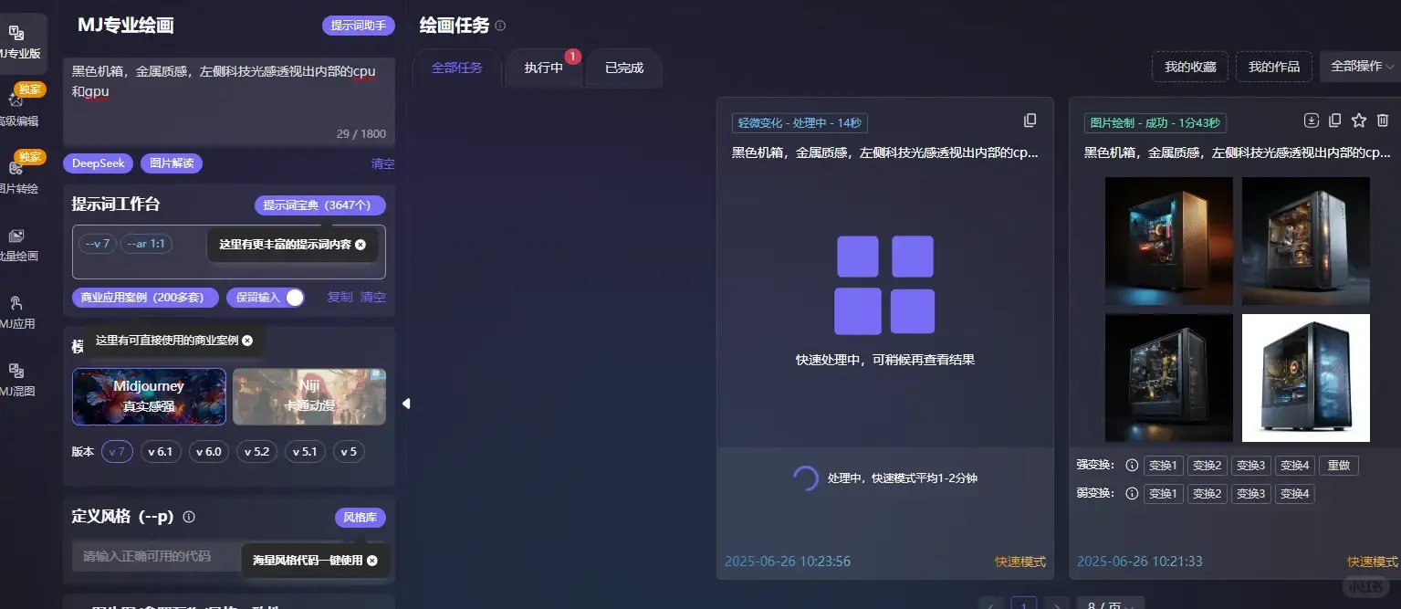The image size is (1401, 609).
Task: Toggle the 保留输入 switch
Action: pos(294,298)
